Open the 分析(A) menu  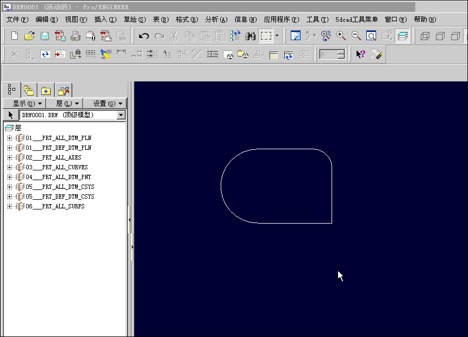(x=216, y=20)
